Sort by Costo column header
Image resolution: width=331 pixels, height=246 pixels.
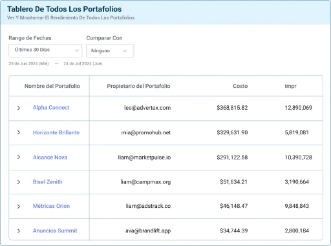[x=240, y=86]
